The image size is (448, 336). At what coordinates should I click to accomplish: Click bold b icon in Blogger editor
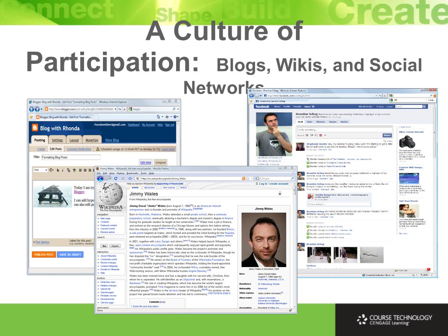pyautogui.click(x=58, y=170)
